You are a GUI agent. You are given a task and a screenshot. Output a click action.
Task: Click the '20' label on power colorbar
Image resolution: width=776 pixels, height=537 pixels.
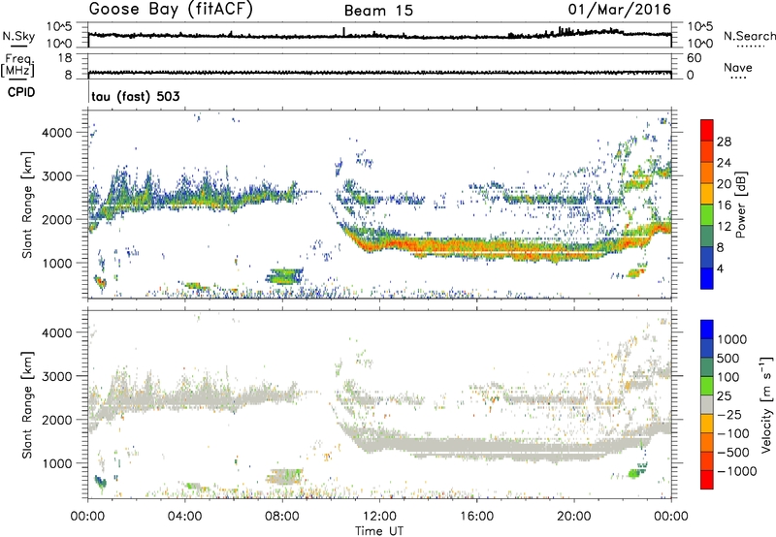(x=724, y=184)
